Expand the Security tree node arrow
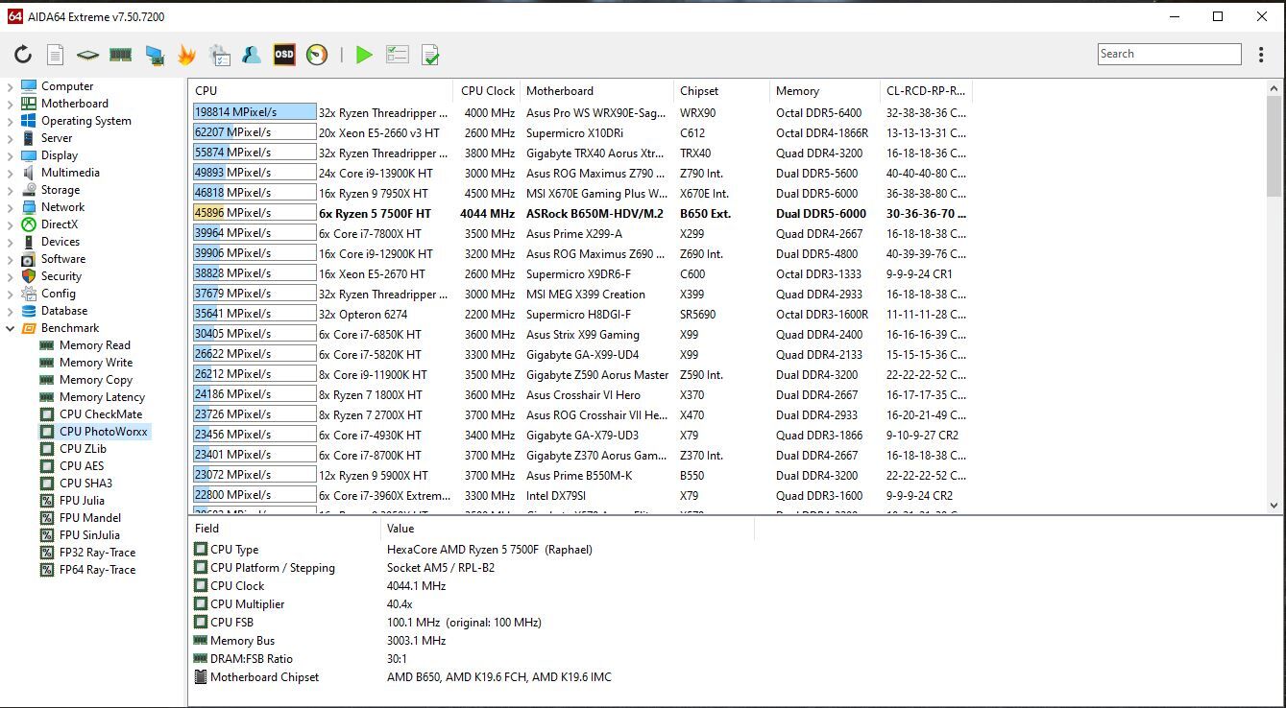The width and height of the screenshot is (1286, 708). click(x=11, y=276)
